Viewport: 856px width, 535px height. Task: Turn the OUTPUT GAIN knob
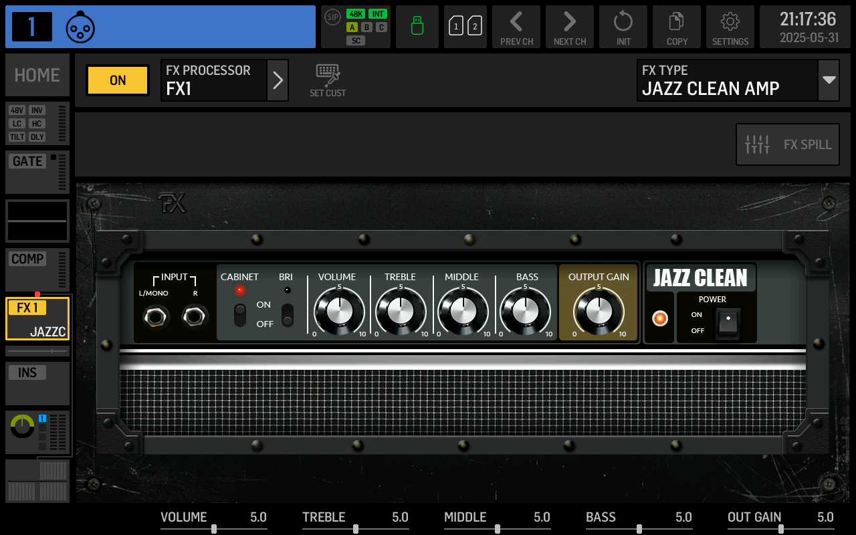pos(599,310)
